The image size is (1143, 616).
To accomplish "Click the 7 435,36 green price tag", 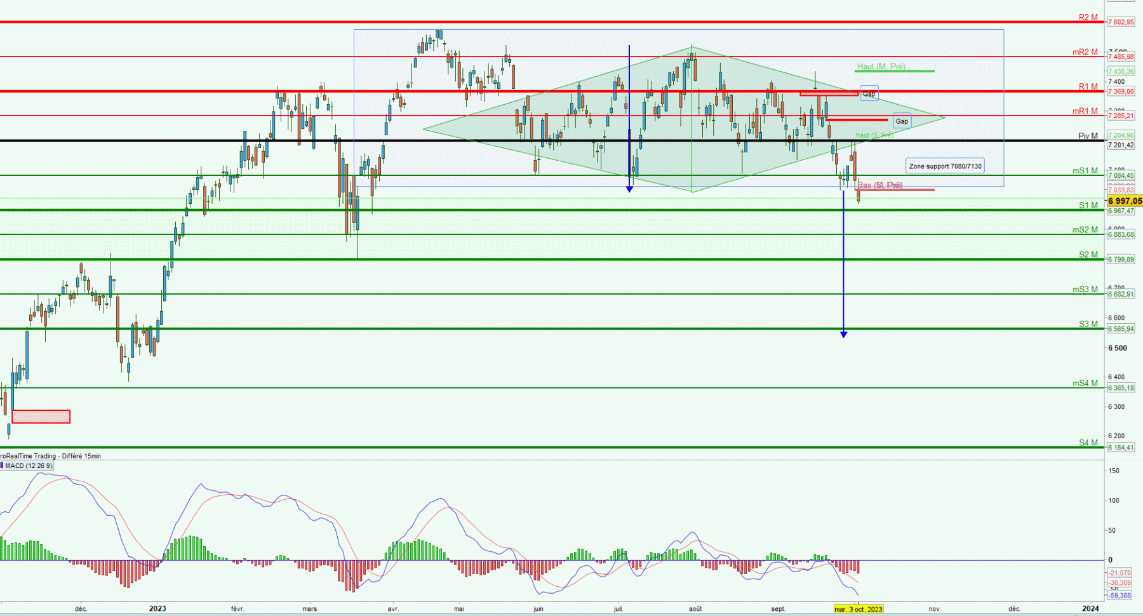I will tap(1121, 71).
